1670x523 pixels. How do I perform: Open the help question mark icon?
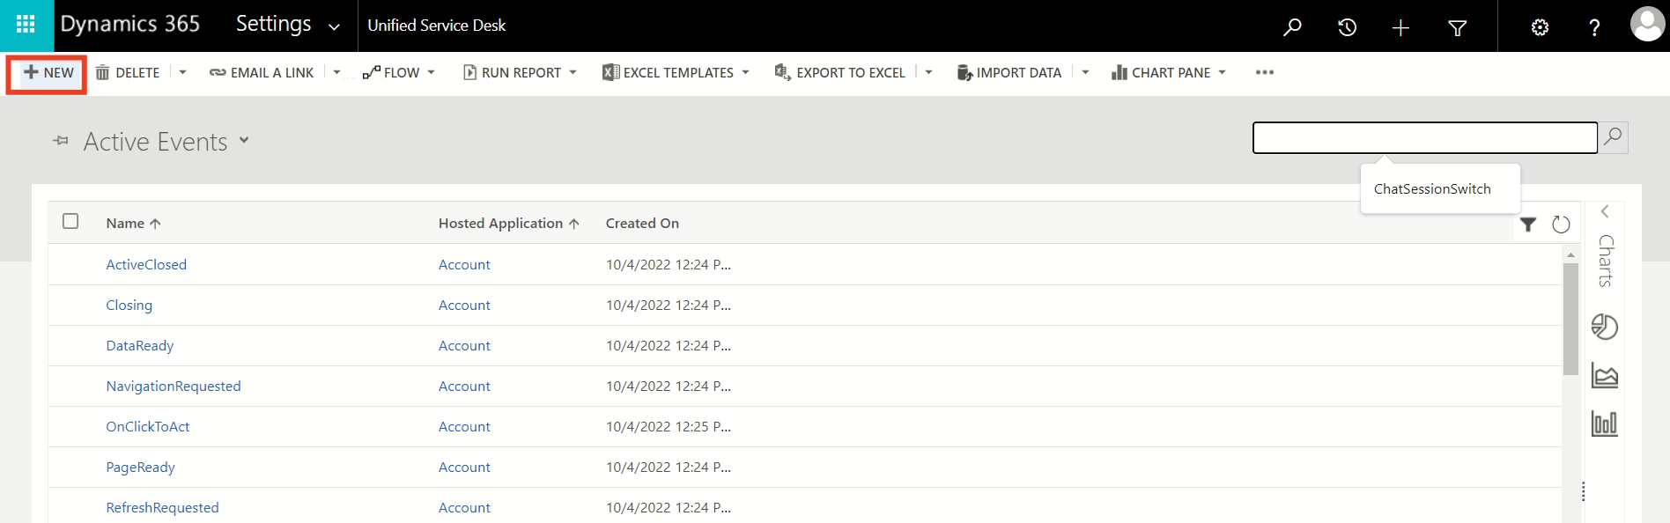[1594, 27]
